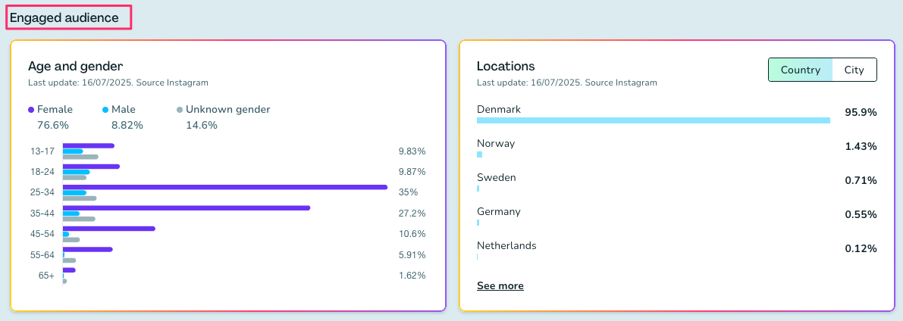Click the 45-54 female purple bar
Viewport: 903px width, 321px height.
coord(108,228)
